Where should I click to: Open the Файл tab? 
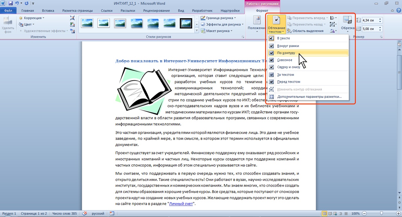tap(8, 11)
